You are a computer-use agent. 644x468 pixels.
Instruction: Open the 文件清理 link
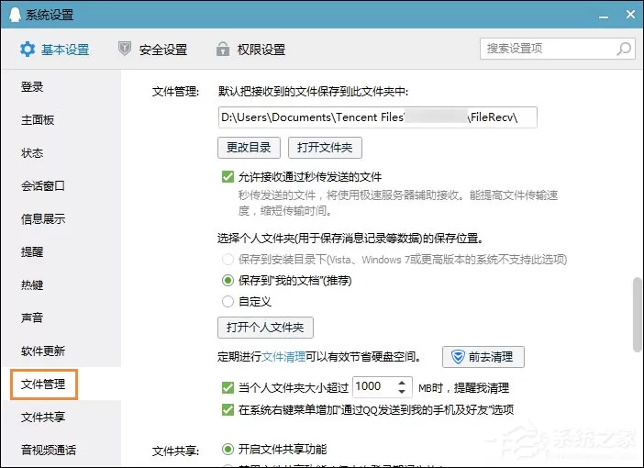click(283, 357)
